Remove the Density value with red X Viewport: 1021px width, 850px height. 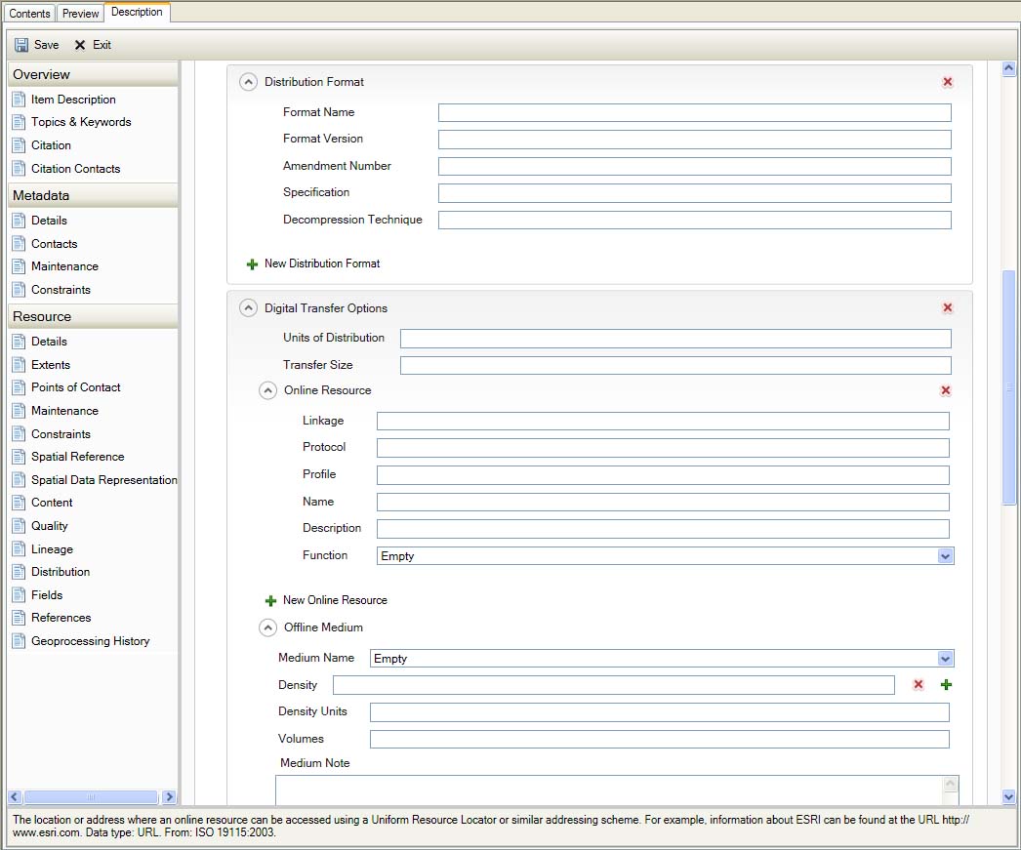coord(918,685)
